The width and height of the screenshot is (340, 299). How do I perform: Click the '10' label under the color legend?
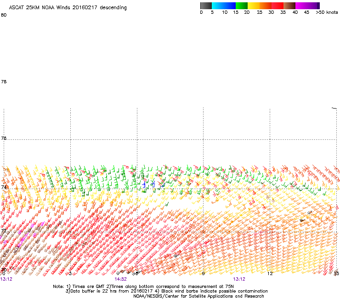tap(225, 12)
